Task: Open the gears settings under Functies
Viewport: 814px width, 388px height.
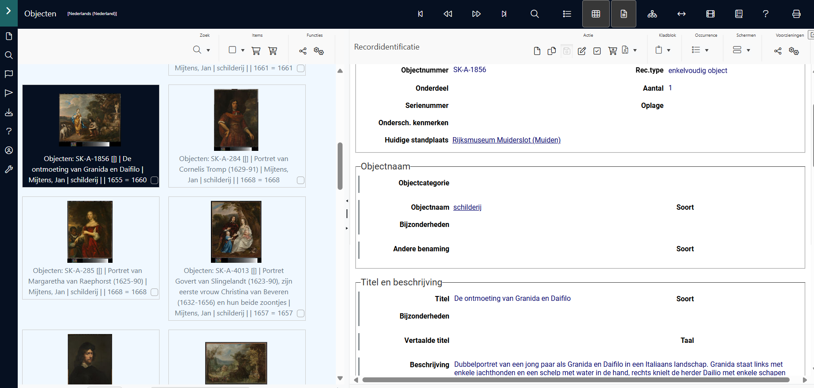Action: tap(319, 51)
